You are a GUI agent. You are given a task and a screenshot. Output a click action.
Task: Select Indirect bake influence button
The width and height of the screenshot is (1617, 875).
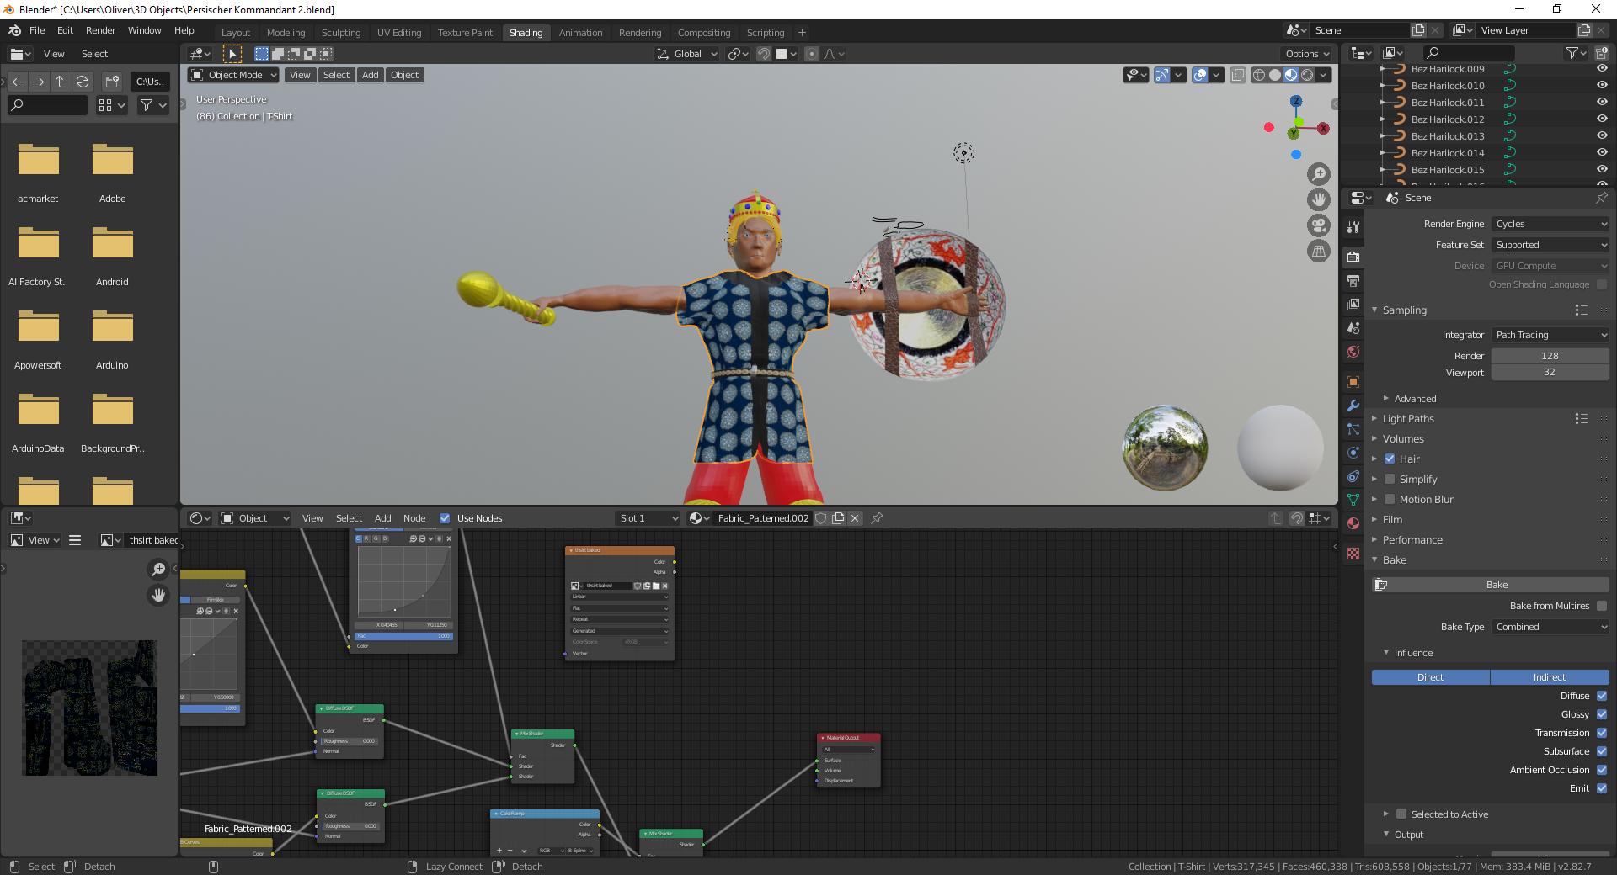pos(1550,677)
